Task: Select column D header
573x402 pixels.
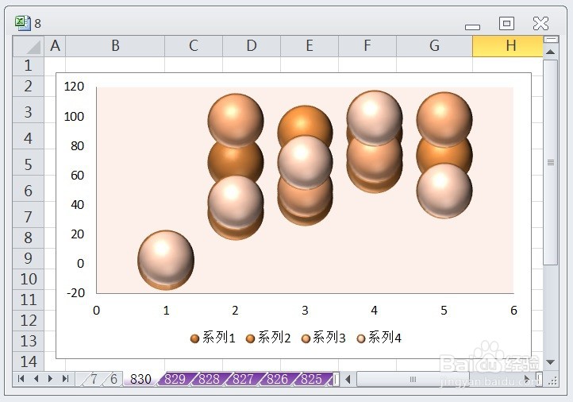Action: [252, 46]
